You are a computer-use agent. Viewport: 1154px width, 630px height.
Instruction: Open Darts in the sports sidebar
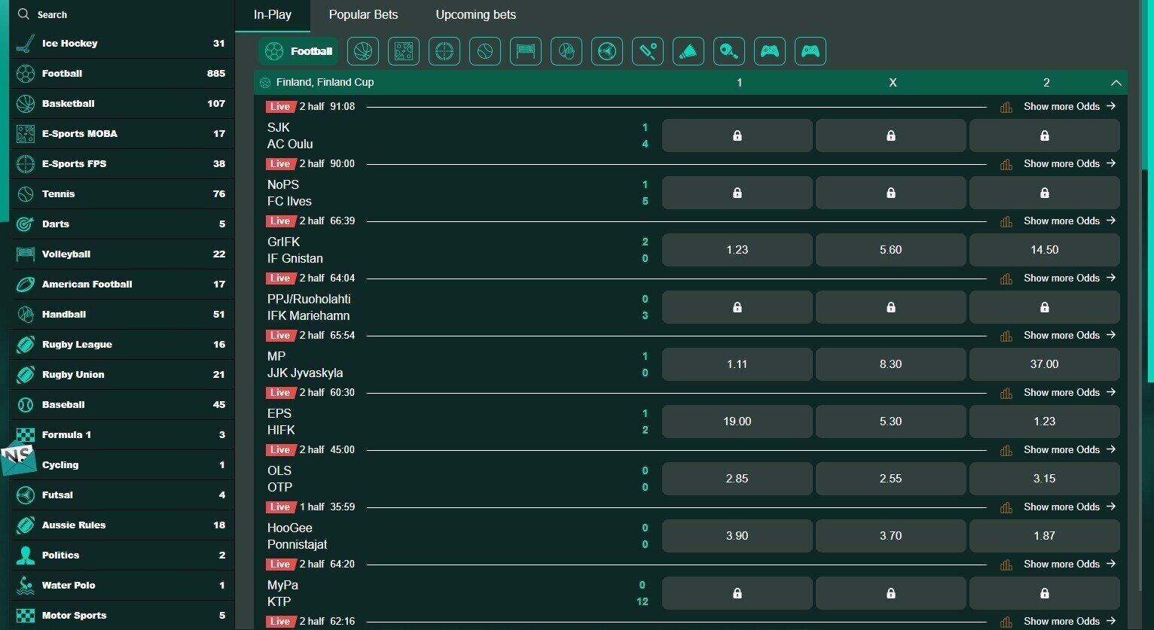(121, 224)
